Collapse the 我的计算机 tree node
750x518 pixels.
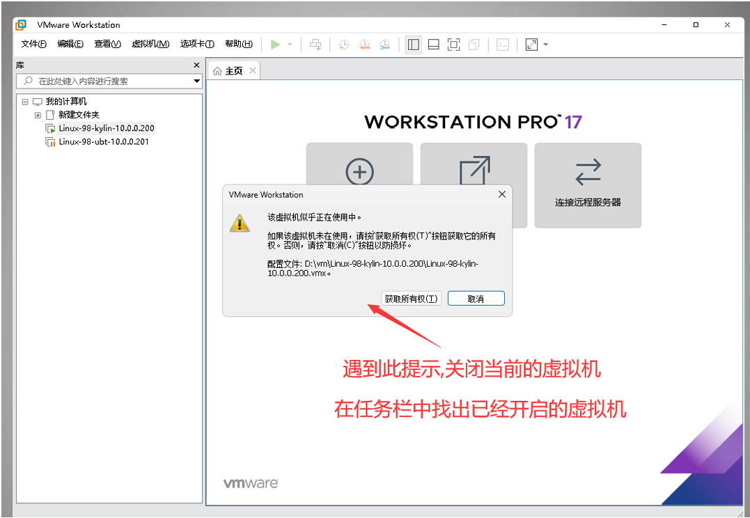25,102
